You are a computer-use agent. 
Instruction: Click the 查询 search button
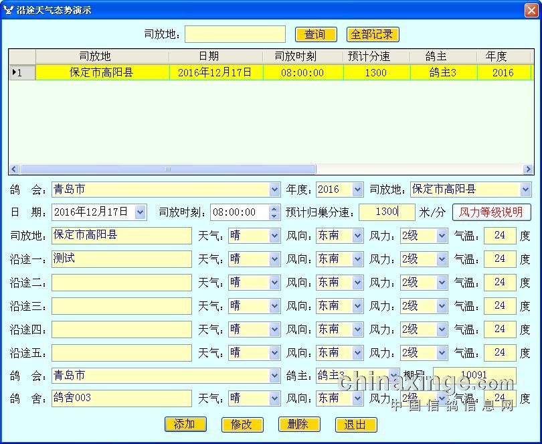click(316, 35)
